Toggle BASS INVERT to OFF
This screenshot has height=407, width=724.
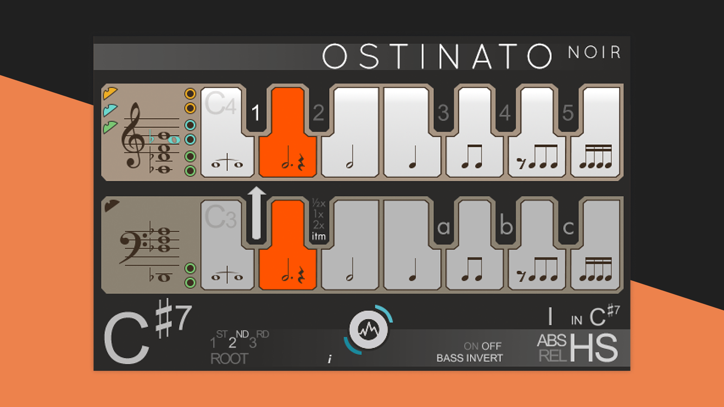pos(490,346)
